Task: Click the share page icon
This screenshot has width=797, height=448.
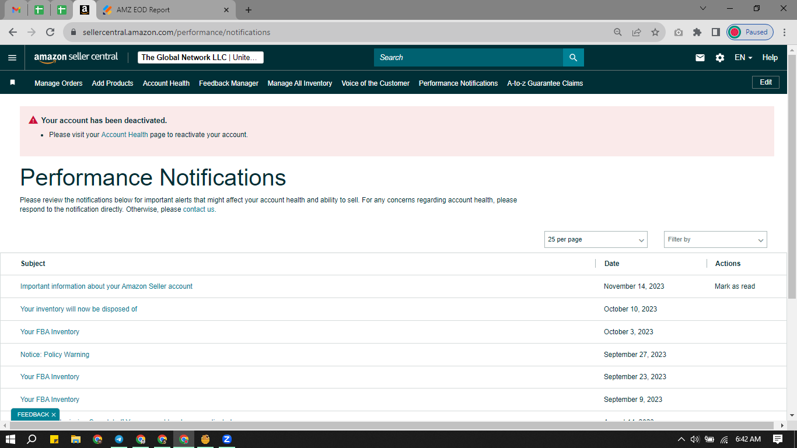Action: pyautogui.click(x=637, y=32)
